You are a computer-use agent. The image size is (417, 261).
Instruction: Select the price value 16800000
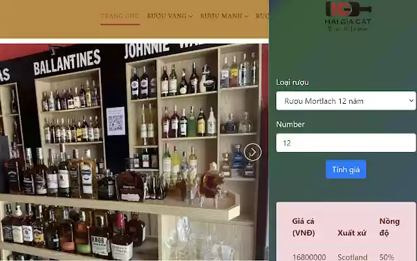click(309, 257)
